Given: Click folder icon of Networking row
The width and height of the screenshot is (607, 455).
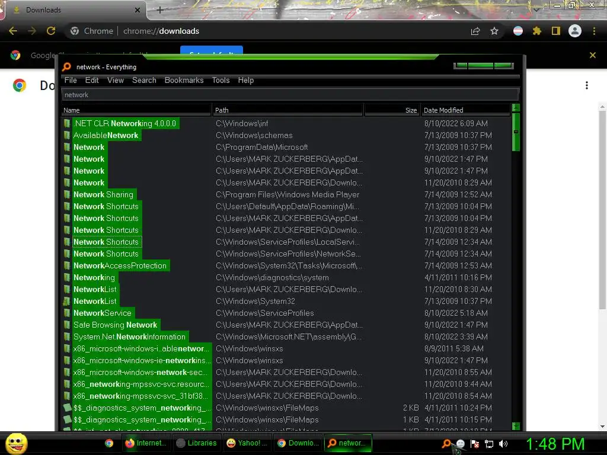Looking at the screenshot, I should 67,277.
